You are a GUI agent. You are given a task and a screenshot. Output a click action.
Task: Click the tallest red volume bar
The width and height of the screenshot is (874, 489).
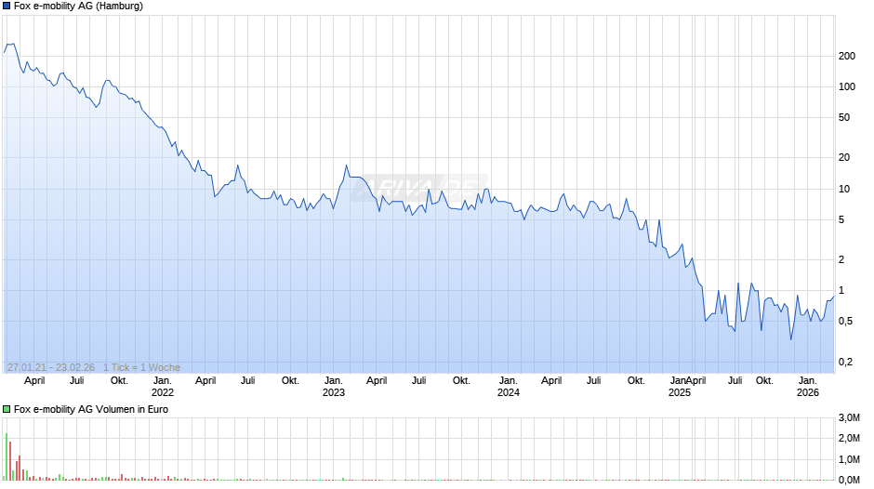[x=10, y=460]
